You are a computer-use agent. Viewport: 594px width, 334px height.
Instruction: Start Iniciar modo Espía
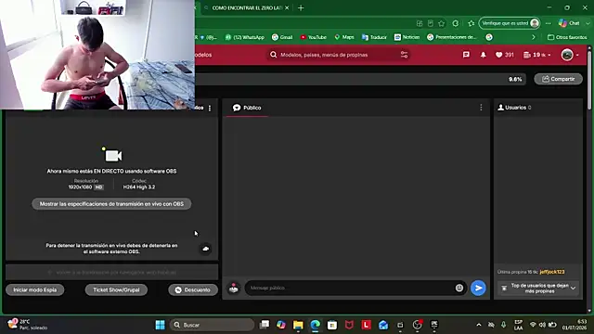point(35,289)
